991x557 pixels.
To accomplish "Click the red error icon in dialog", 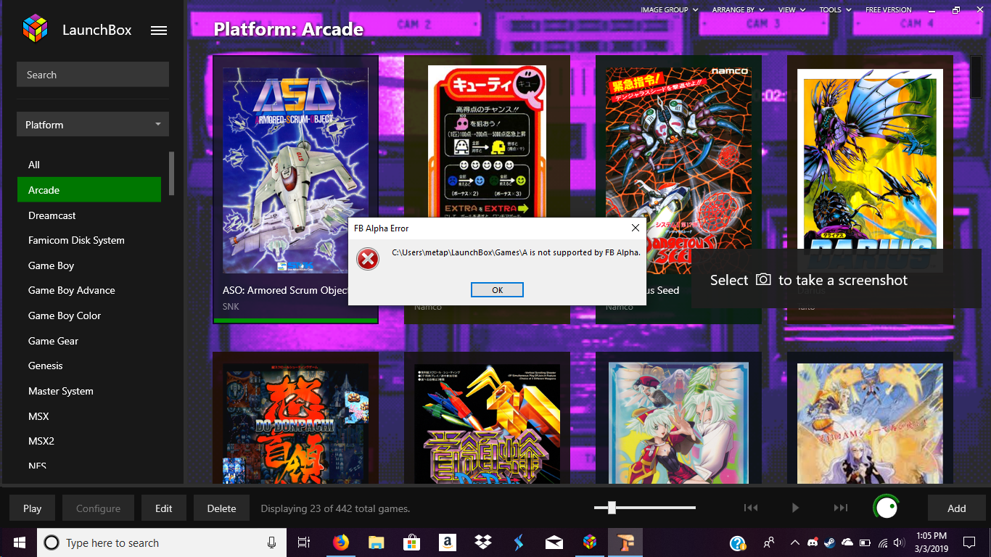I will (368, 258).
